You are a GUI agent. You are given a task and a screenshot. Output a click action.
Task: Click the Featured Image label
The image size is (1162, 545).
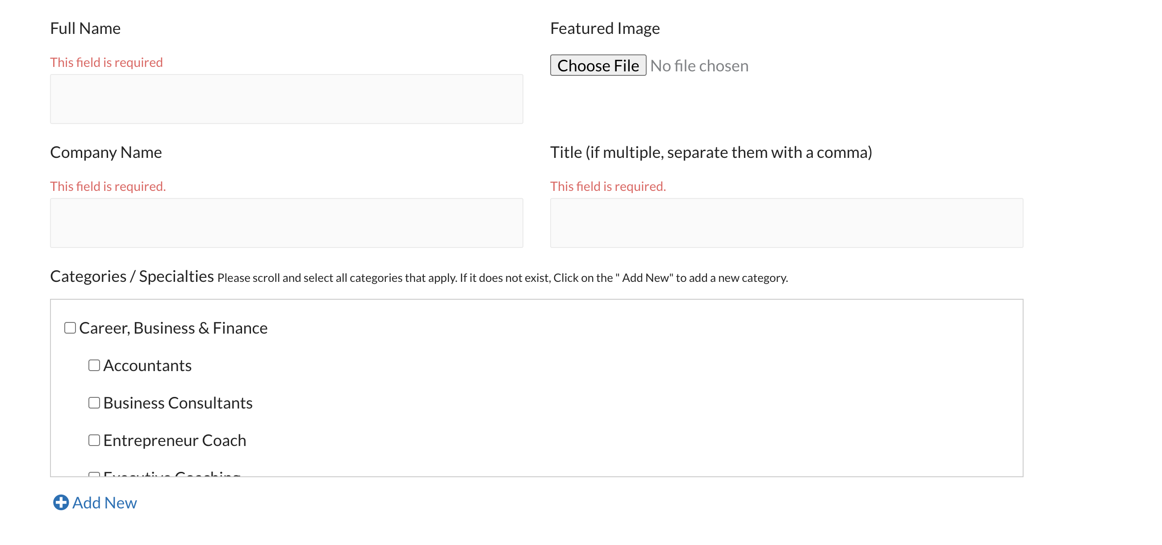(605, 29)
